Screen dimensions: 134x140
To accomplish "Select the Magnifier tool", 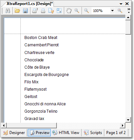I will tap(77, 11).
